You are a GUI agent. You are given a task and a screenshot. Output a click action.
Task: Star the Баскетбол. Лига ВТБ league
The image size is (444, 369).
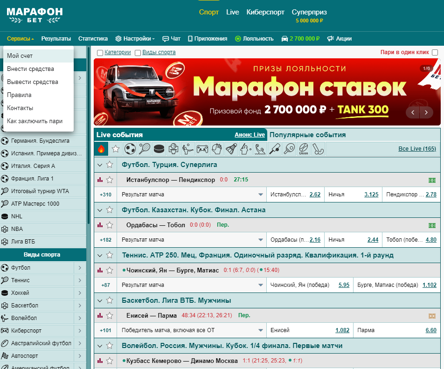click(110, 300)
